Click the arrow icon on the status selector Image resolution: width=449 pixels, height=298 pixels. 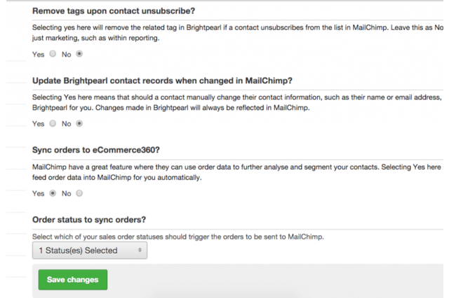(x=140, y=250)
